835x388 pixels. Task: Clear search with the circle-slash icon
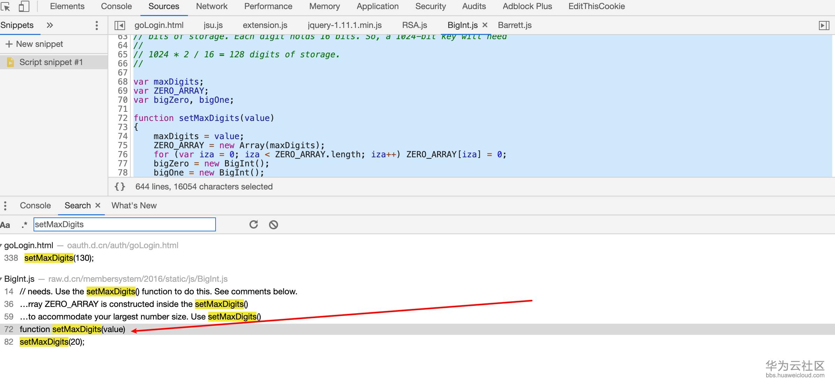[x=274, y=224]
